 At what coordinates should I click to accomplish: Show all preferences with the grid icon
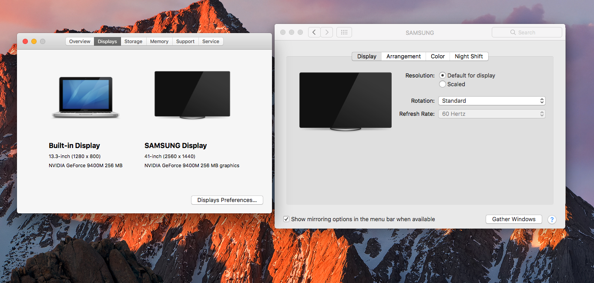[x=344, y=32]
